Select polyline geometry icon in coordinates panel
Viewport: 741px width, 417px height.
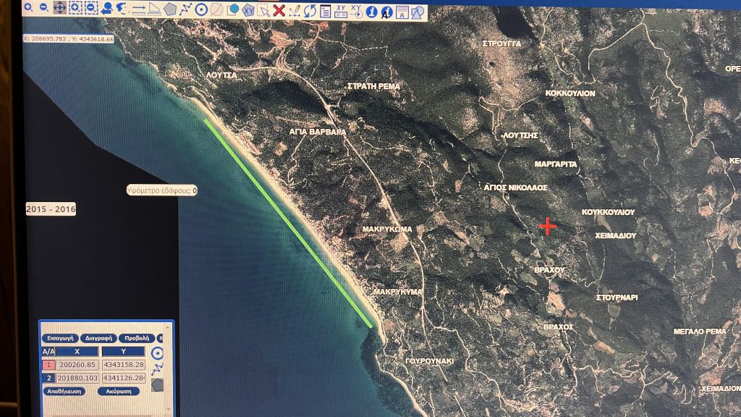[x=158, y=369]
